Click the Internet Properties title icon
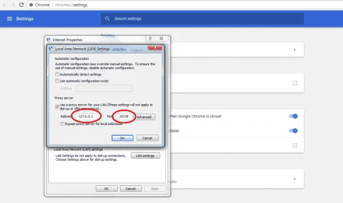Image resolution: width=343 pixels, height=203 pixels. (x=49, y=40)
